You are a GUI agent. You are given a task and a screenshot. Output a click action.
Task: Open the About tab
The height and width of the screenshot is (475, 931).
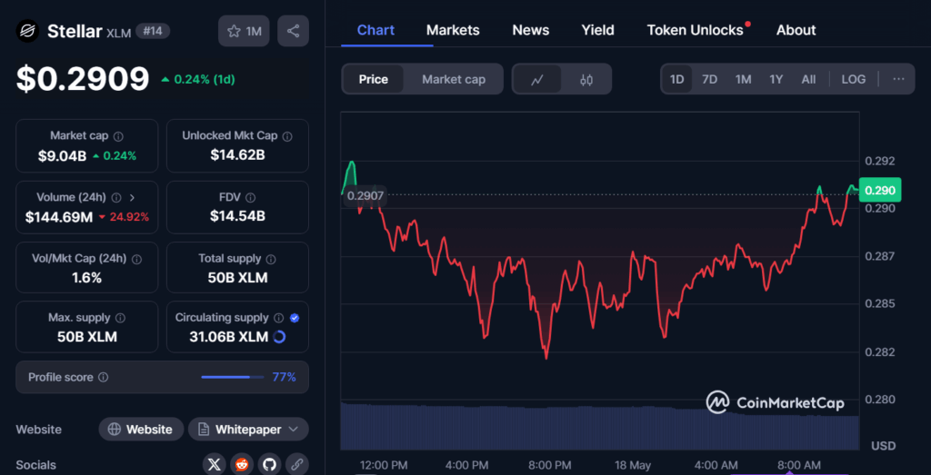pos(796,30)
